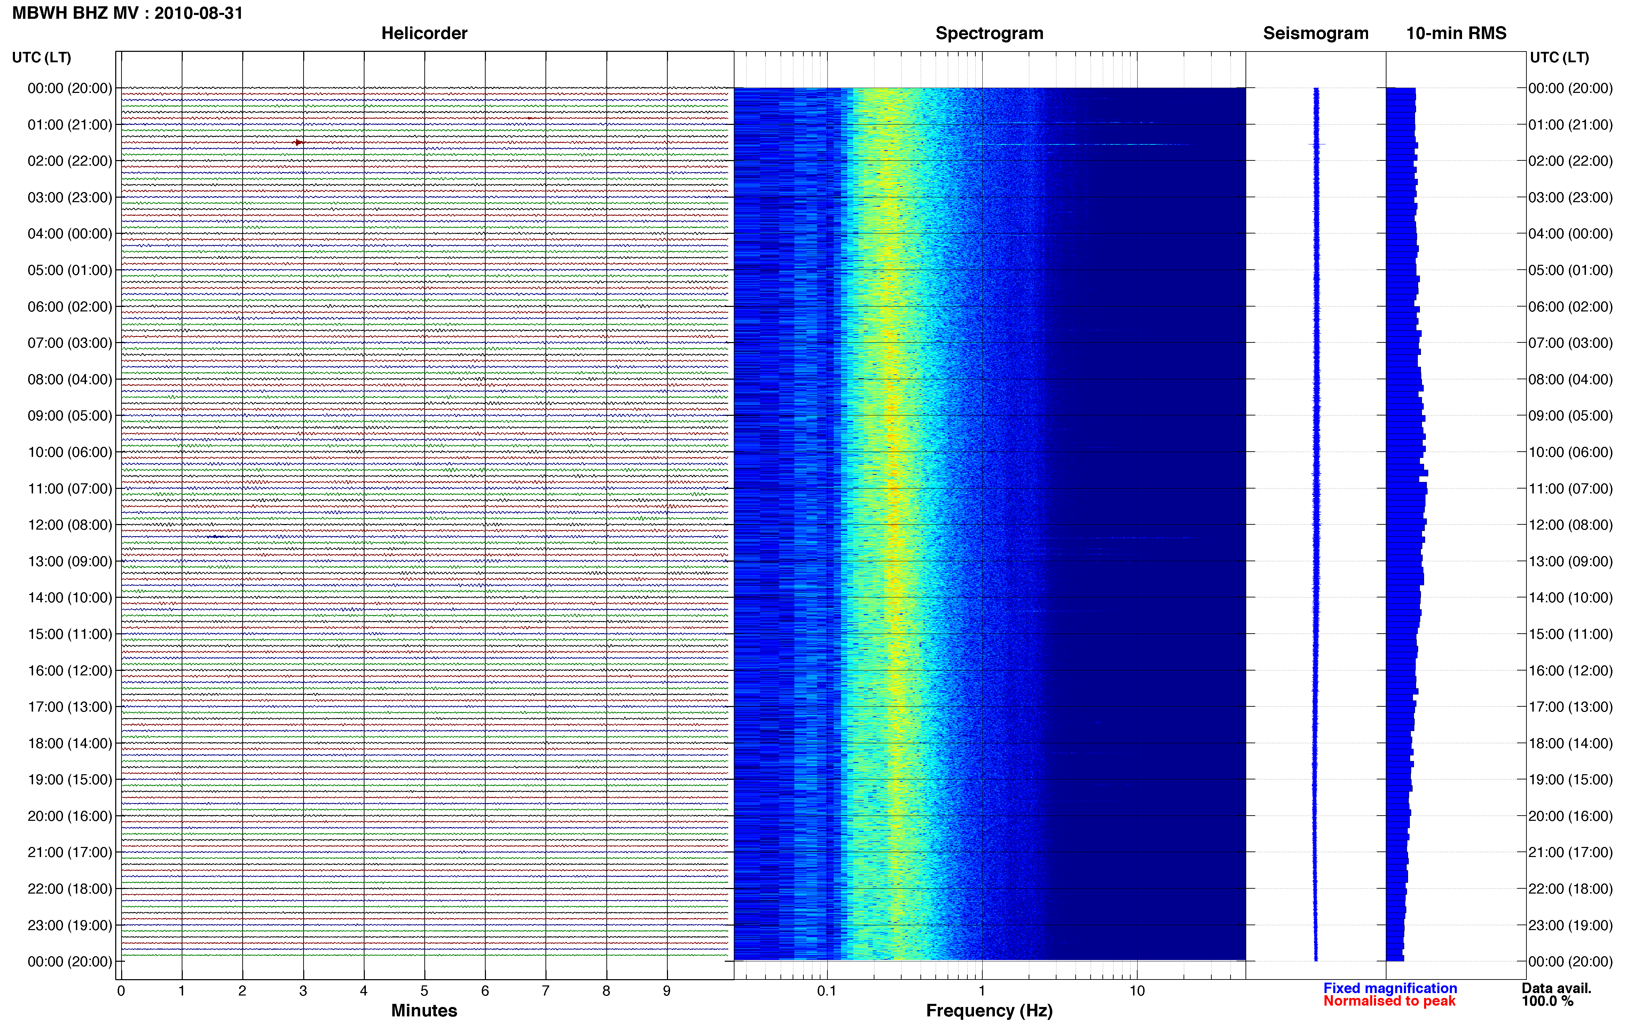This screenshot has width=1650, height=1031.
Task: Click right-axis label "07:00 (03:00)"
Action: click(x=1571, y=343)
